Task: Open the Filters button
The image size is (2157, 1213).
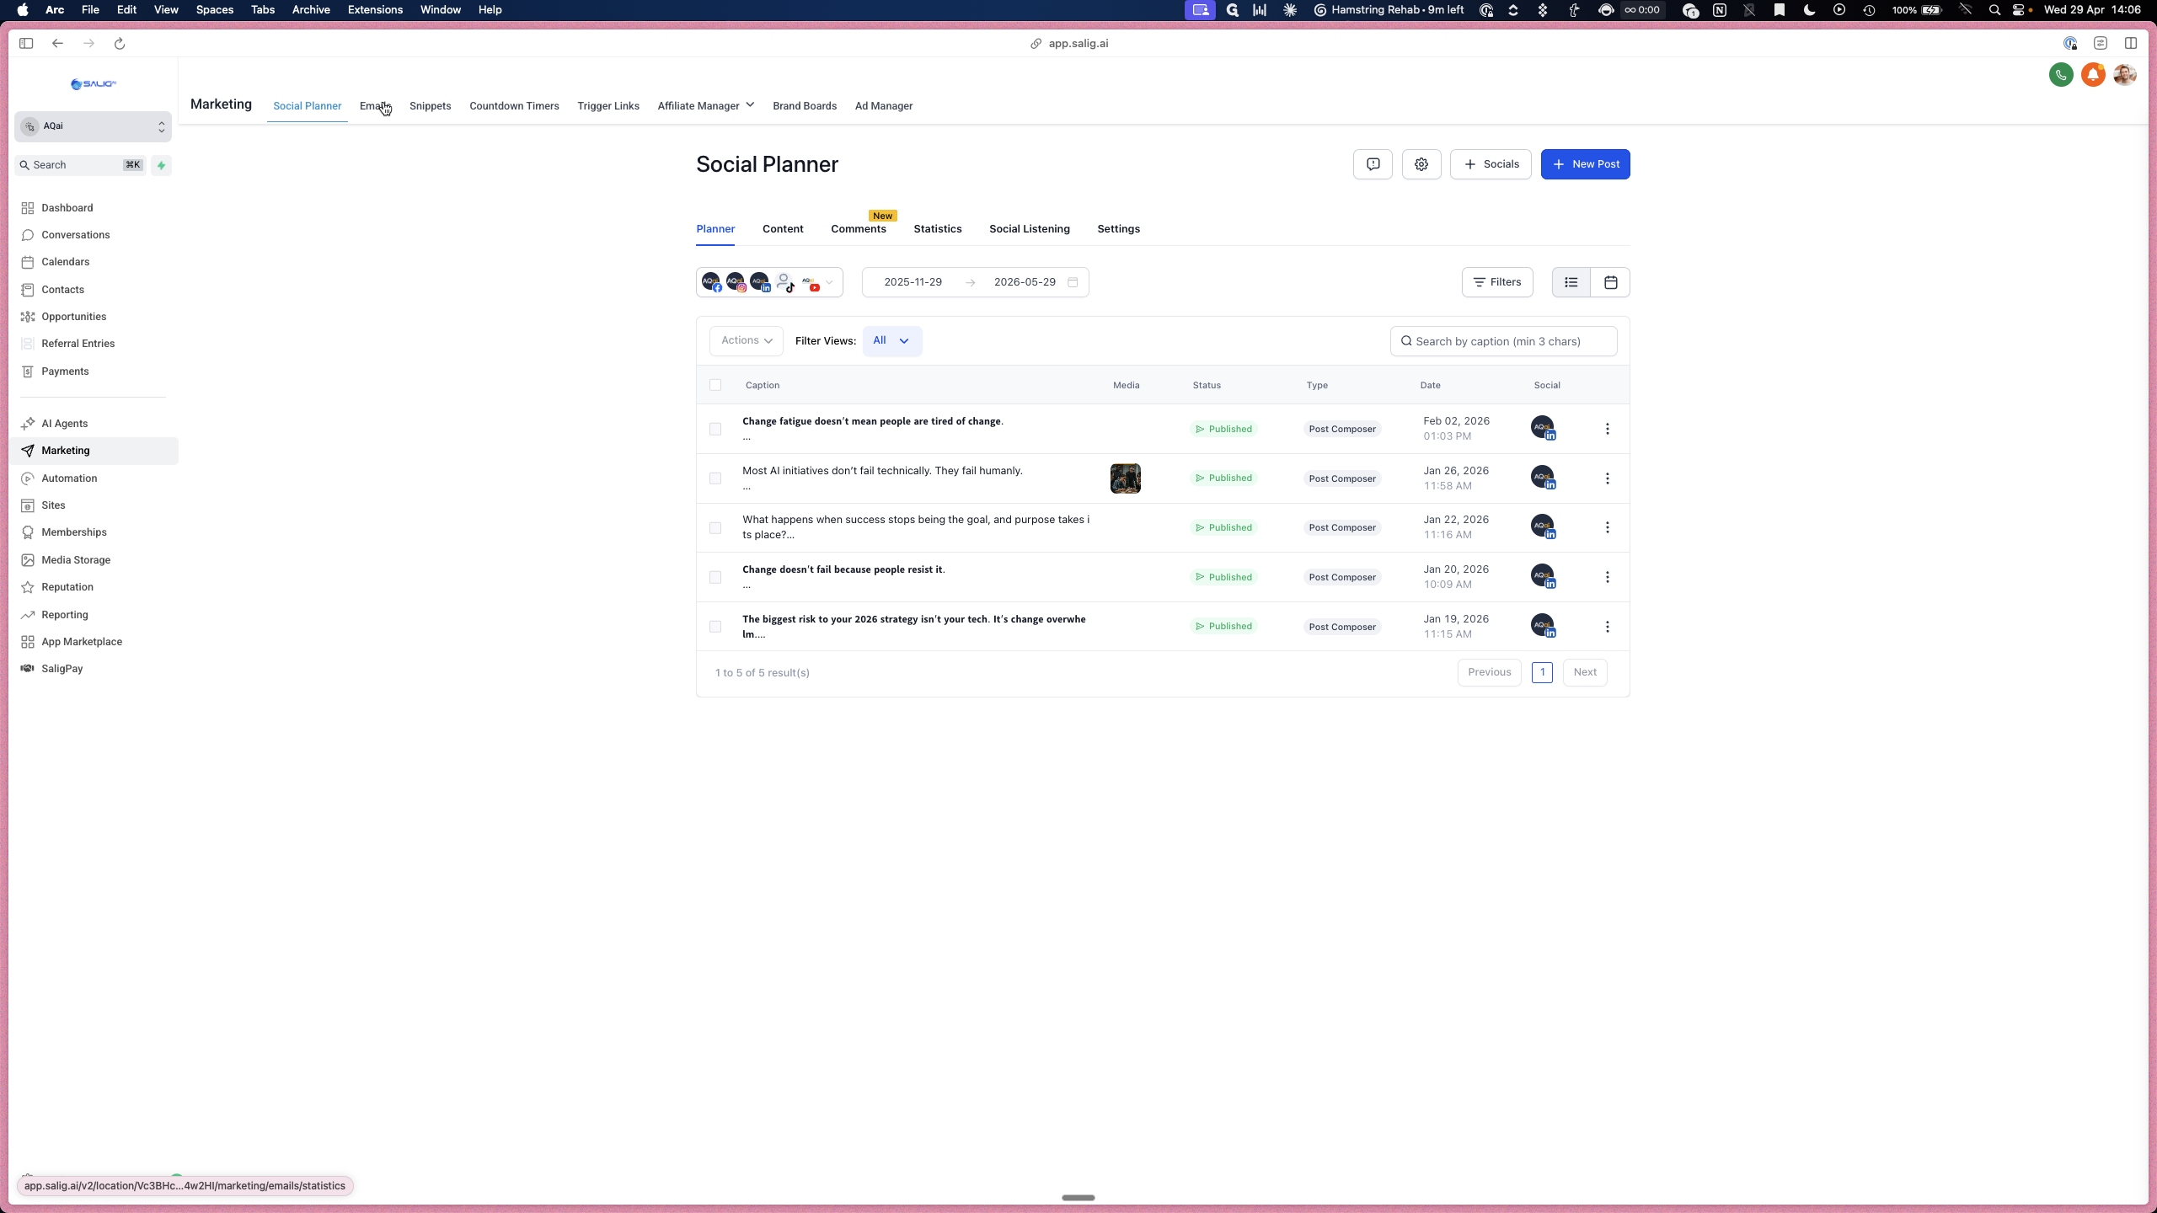Action: tap(1497, 282)
